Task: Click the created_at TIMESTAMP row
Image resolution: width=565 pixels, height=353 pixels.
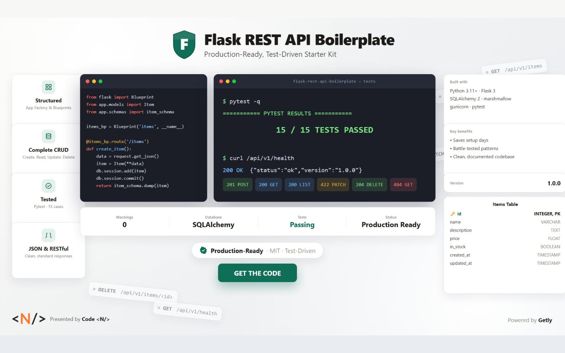Action: pos(505,255)
